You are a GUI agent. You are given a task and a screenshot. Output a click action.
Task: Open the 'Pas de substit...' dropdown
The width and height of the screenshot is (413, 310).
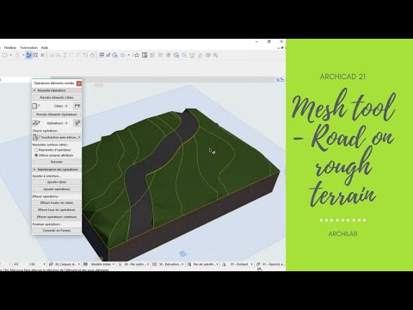[203, 264]
